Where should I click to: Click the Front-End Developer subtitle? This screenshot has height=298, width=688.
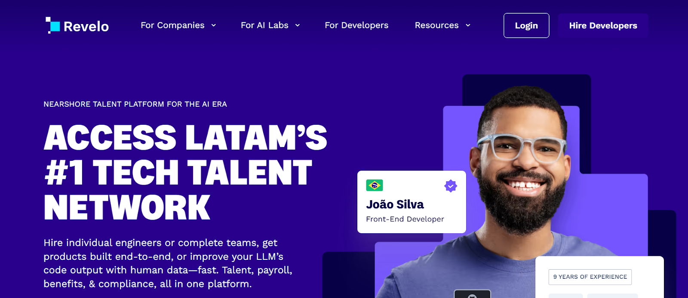[405, 219]
